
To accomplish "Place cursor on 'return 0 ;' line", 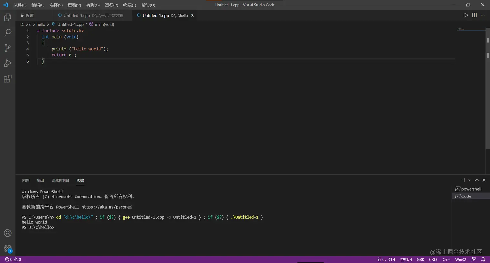I will 64,55.
